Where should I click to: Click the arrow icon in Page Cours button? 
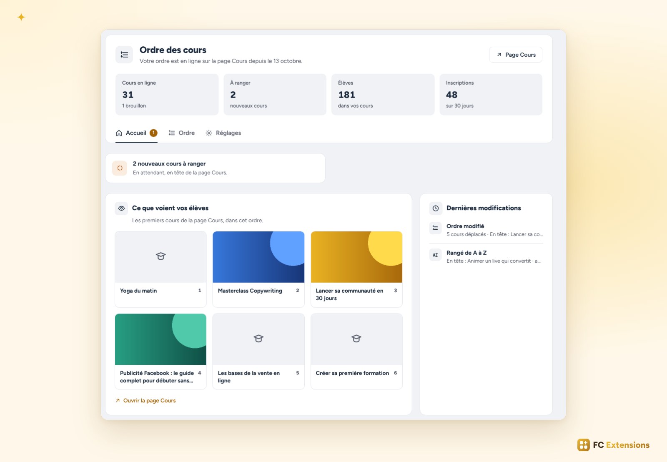click(499, 55)
